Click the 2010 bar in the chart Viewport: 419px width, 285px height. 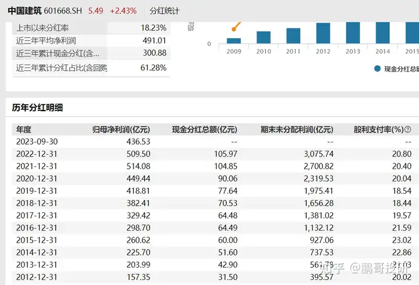(x=264, y=37)
